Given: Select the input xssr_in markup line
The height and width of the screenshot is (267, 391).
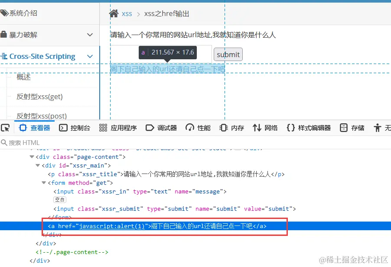Looking at the screenshot, I should 140,191.
